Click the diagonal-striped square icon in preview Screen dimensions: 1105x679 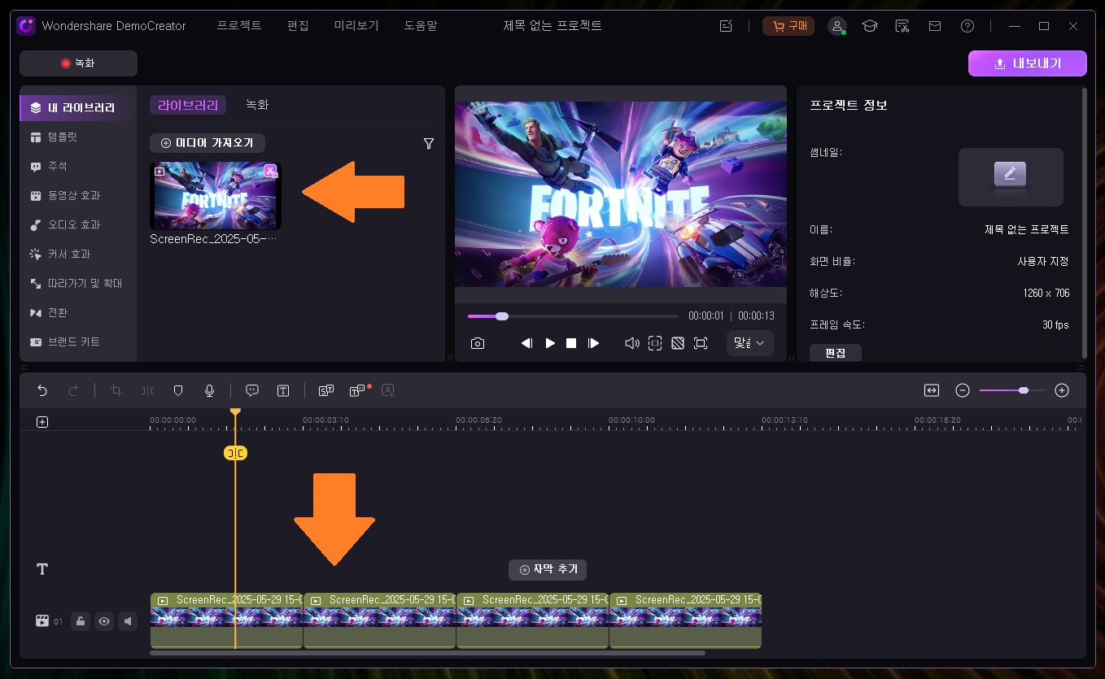pos(677,343)
